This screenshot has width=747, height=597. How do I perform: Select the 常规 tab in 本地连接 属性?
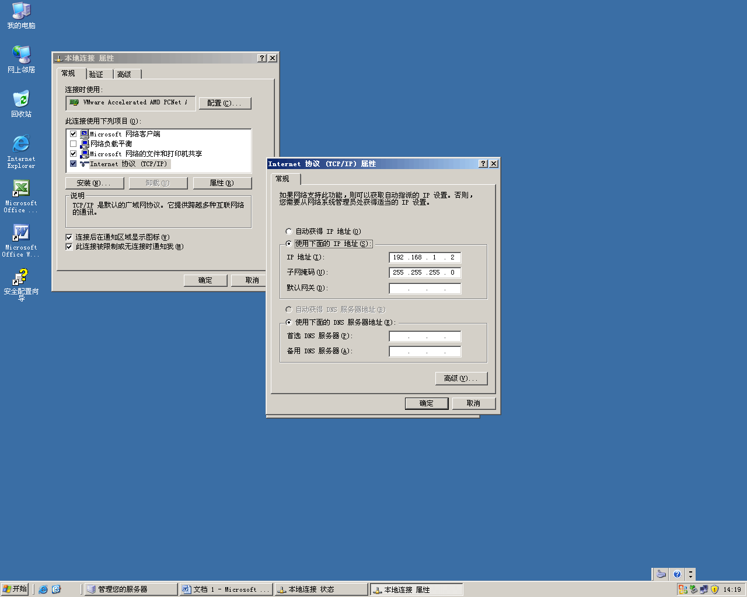[71, 73]
